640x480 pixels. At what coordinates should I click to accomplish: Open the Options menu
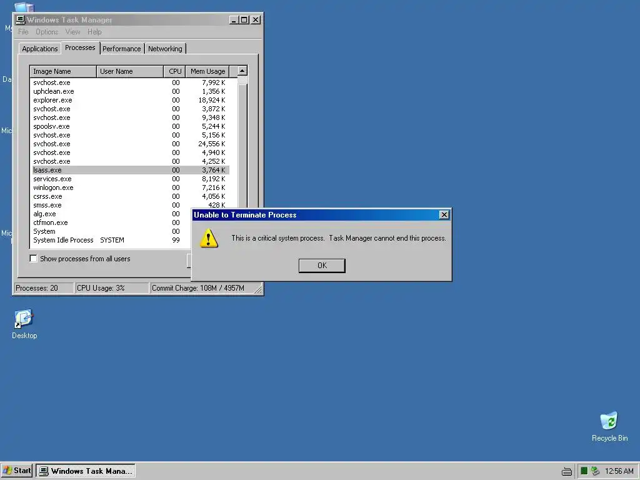(47, 32)
